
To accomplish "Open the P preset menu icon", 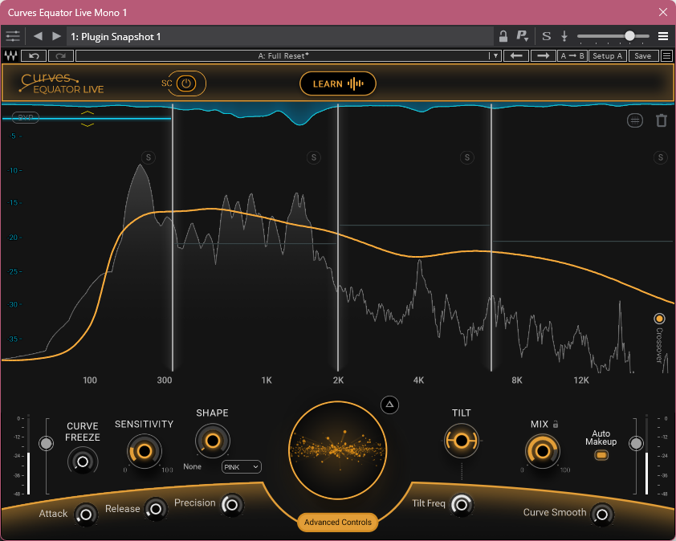I will click(x=522, y=36).
